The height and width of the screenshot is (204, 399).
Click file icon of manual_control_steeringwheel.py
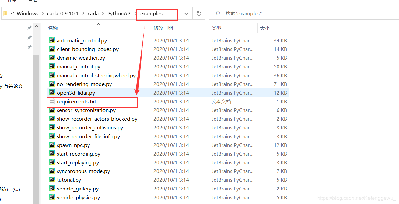pos(52,75)
